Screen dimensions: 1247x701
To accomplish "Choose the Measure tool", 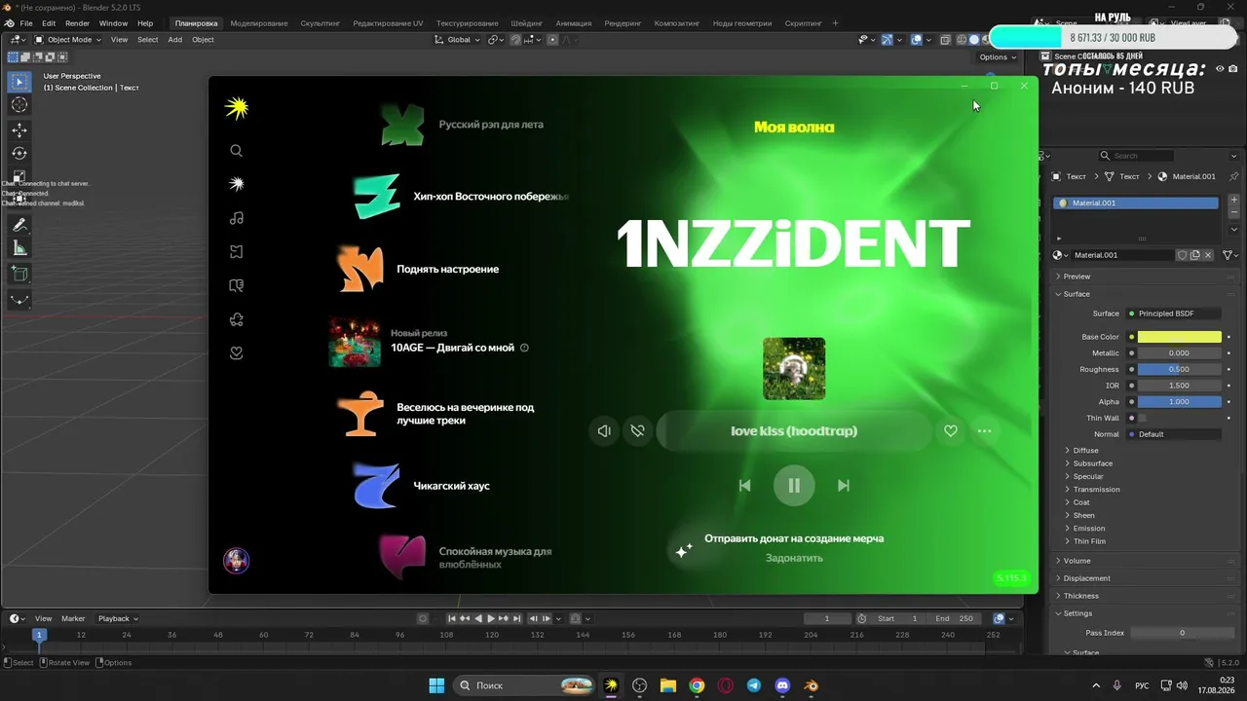I will [x=19, y=248].
